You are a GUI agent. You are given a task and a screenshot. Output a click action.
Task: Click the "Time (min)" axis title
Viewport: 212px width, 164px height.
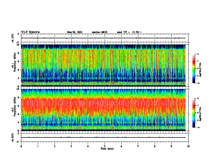point(107,149)
